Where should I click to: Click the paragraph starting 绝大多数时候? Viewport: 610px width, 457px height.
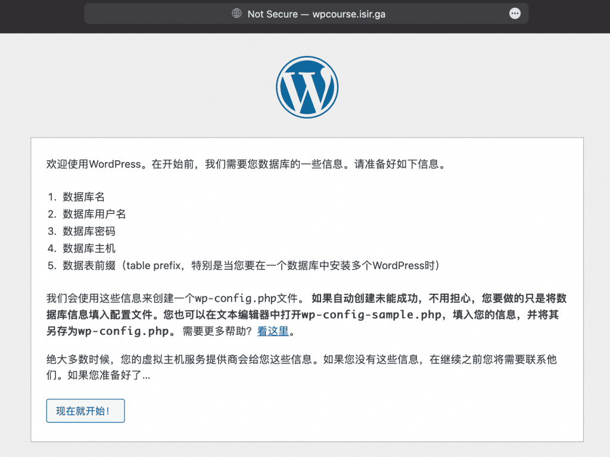tap(301, 367)
